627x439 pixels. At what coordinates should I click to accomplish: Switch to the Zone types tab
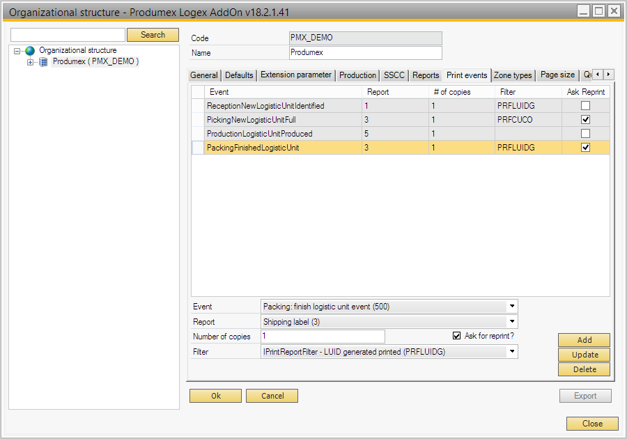(x=513, y=75)
